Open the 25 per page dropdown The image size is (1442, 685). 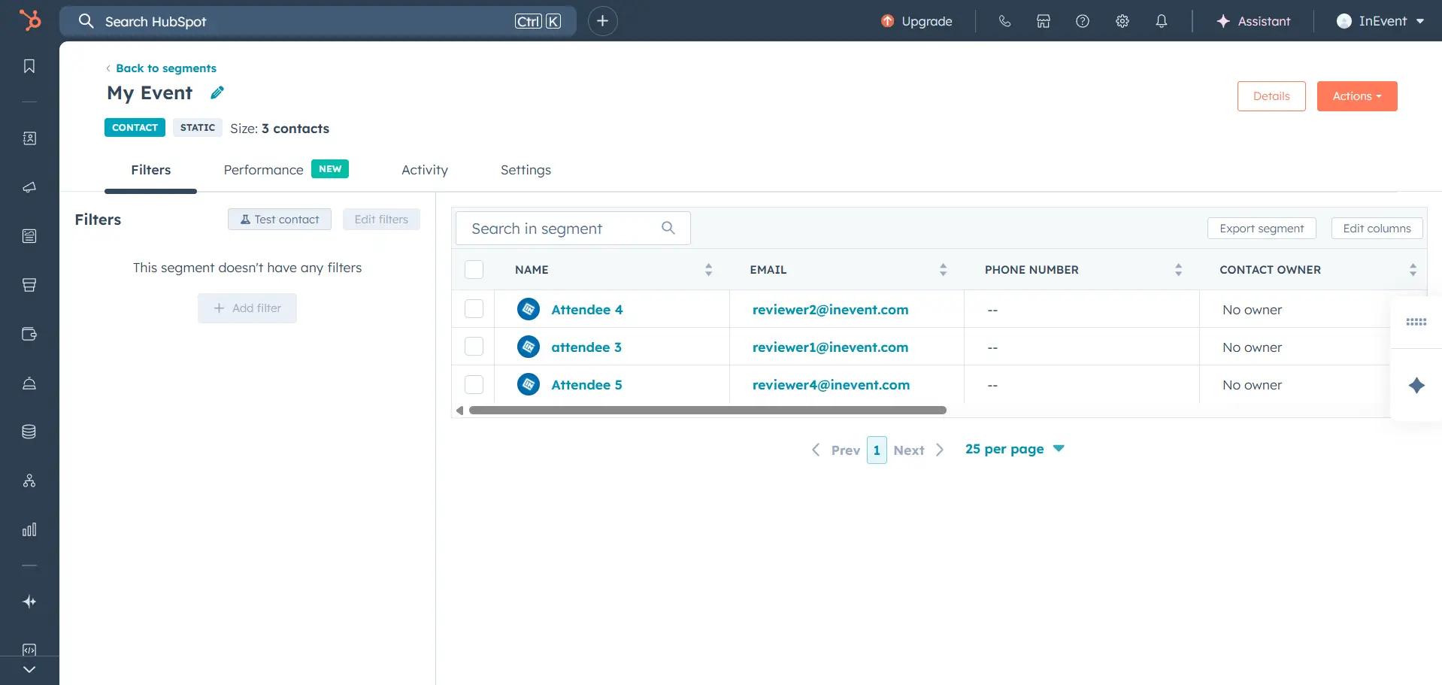pos(1014,449)
